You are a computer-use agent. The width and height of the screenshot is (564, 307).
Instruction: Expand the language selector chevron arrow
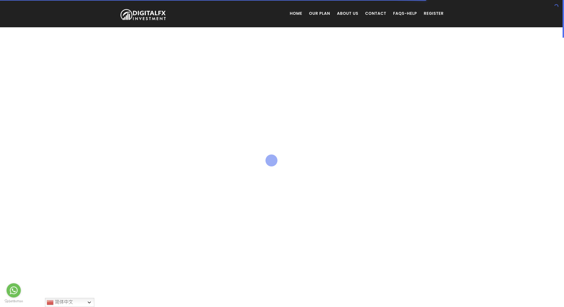[x=89, y=302]
